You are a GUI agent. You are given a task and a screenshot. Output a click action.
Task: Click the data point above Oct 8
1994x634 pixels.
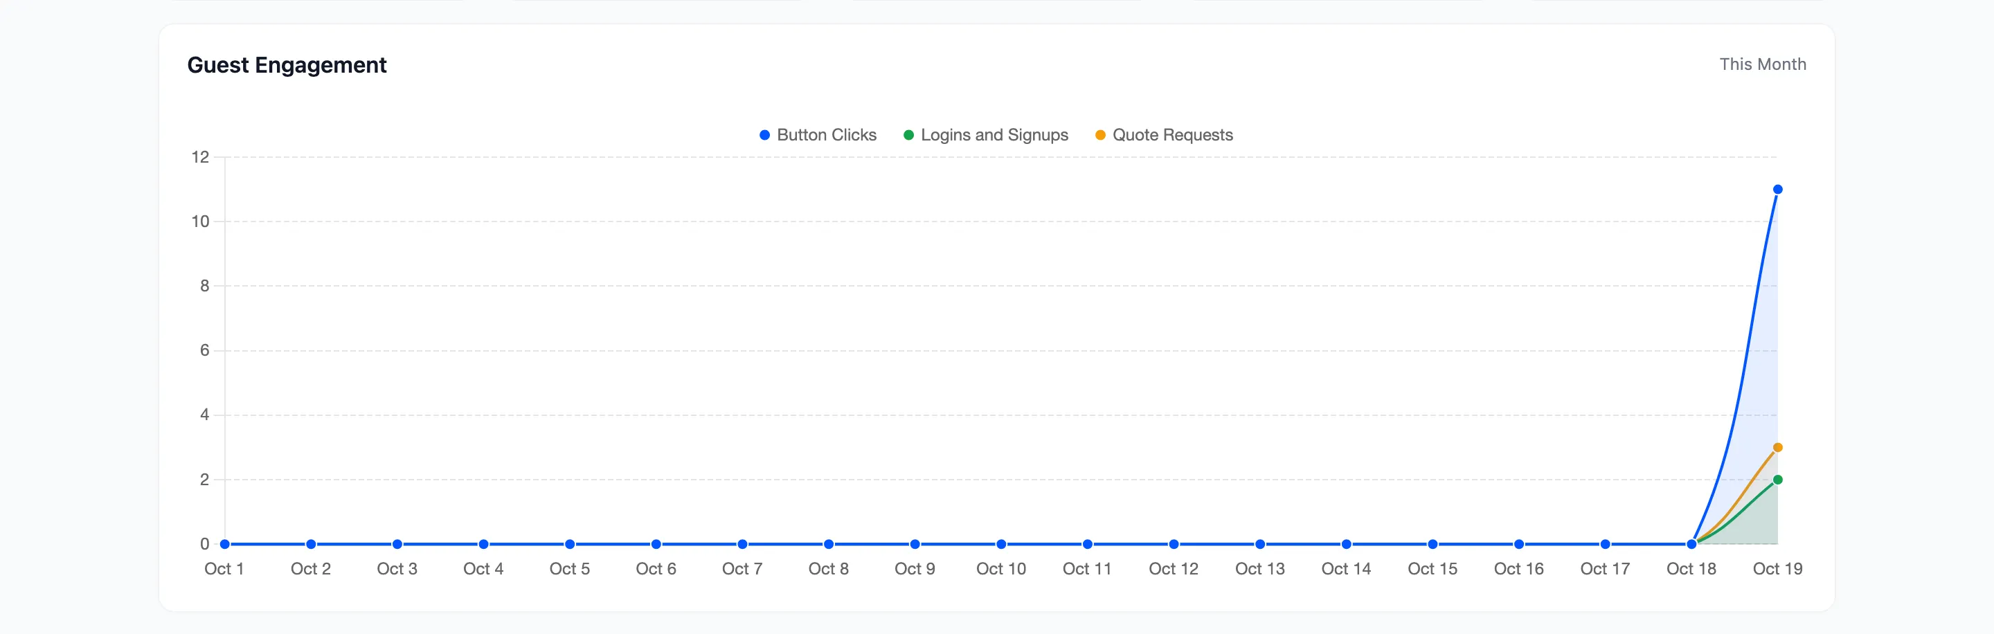[828, 544]
